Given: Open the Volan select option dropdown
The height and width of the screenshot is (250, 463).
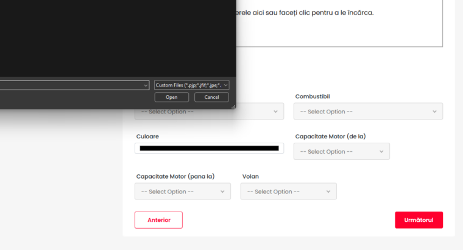Looking at the screenshot, I should [288, 191].
